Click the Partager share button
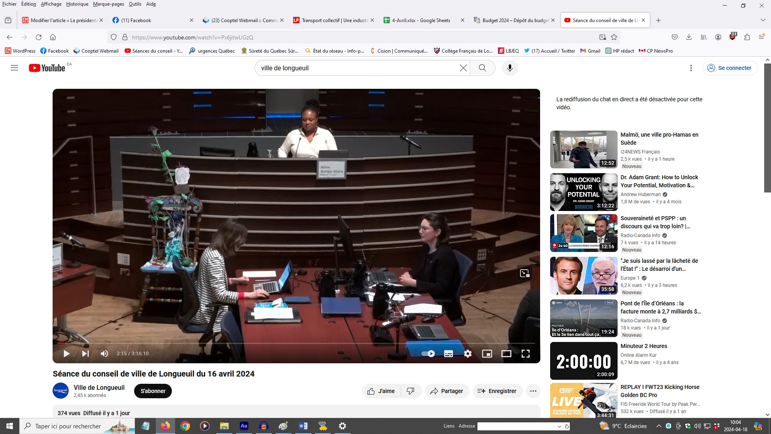Screen dimensions: 771x434 tap(447, 391)
